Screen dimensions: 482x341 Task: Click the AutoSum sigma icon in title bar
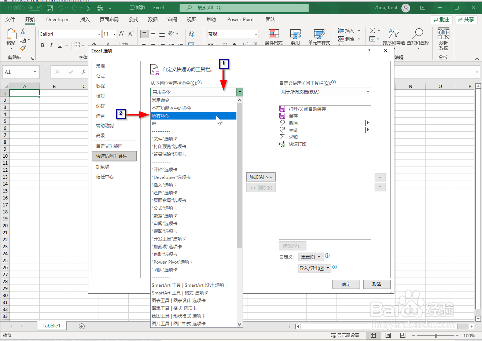[x=89, y=8]
